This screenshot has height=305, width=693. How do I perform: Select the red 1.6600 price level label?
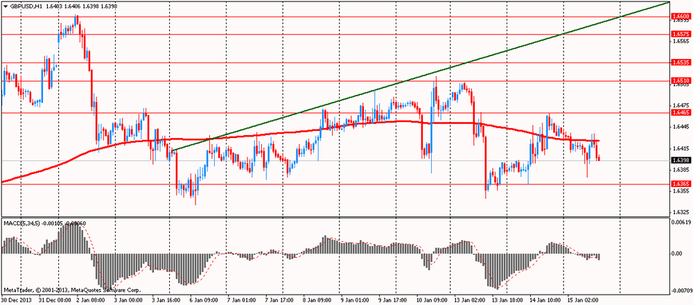[x=681, y=17]
